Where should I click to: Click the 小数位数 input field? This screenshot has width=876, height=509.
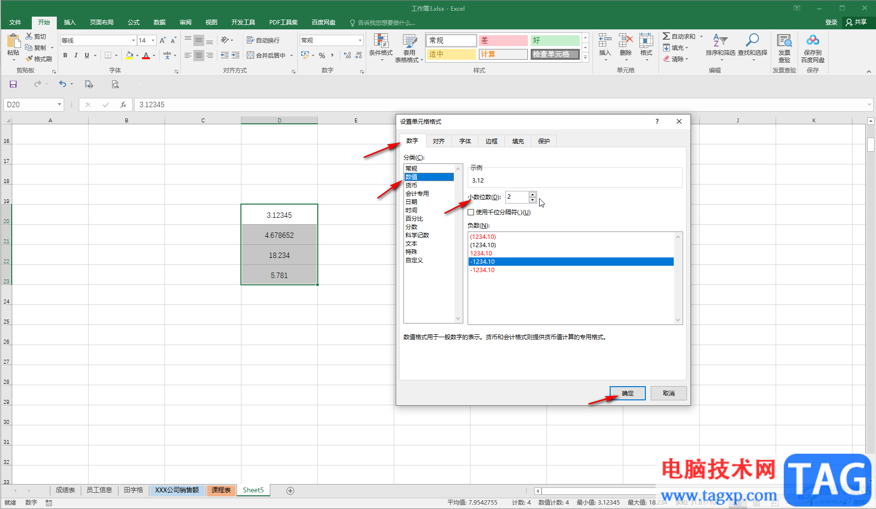coord(517,197)
